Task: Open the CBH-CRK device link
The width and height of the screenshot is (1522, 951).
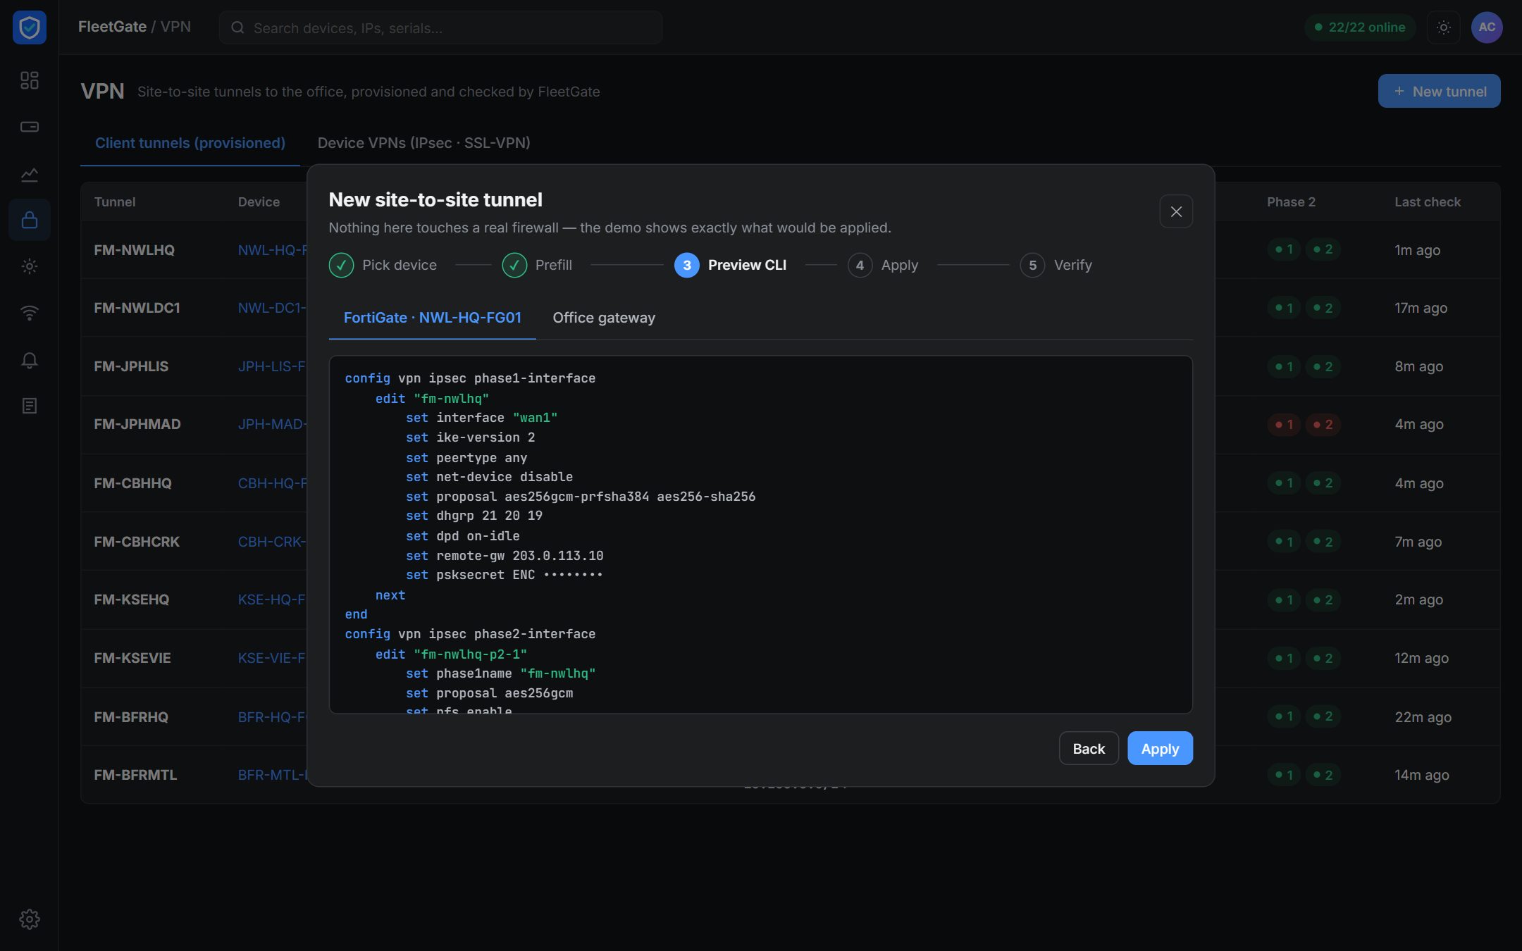Action: (x=272, y=542)
